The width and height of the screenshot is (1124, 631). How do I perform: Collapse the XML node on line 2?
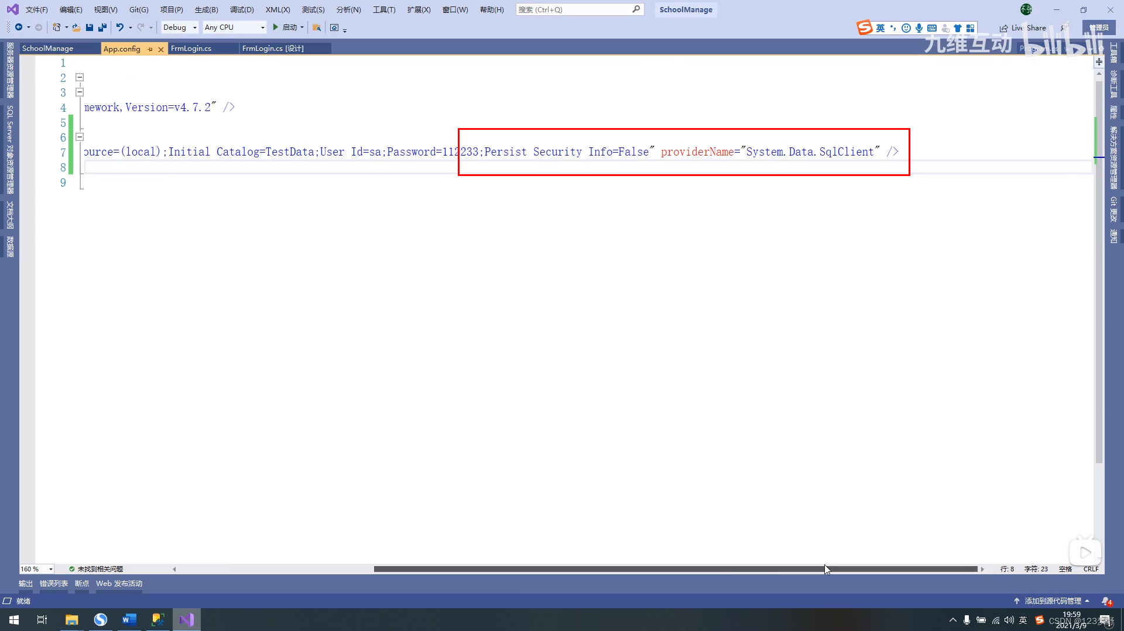80,77
